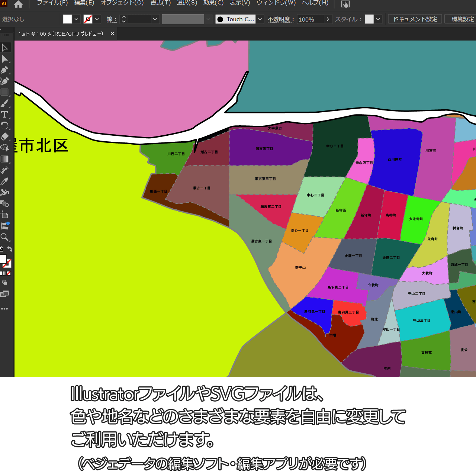Open the stroke weight dropdown
476x476 pixels.
(155, 19)
